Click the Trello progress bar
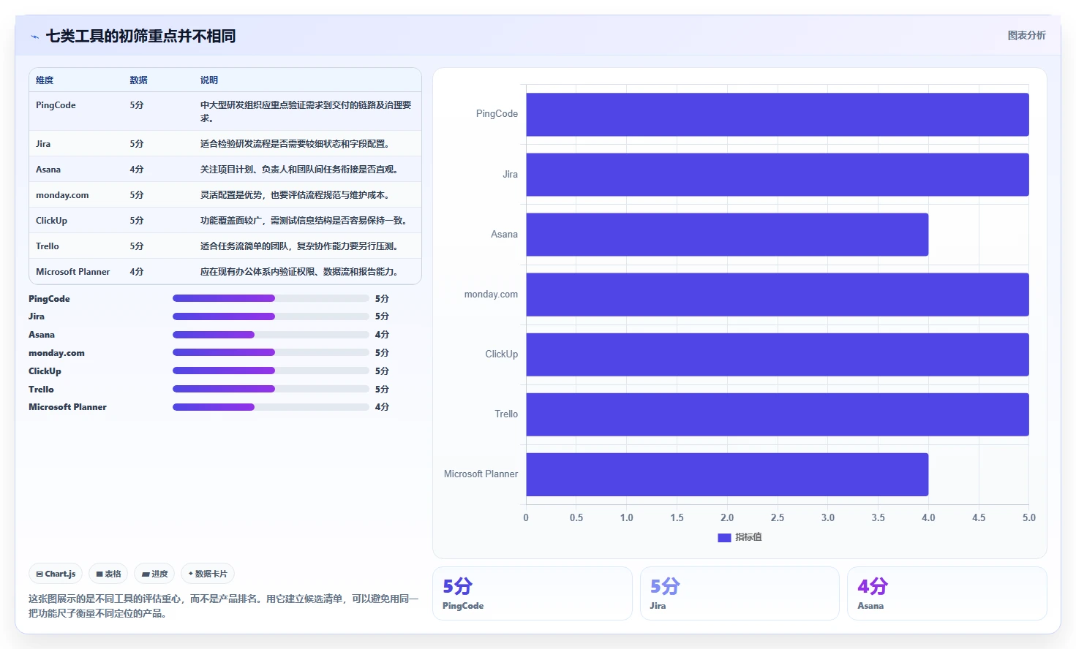 271,389
